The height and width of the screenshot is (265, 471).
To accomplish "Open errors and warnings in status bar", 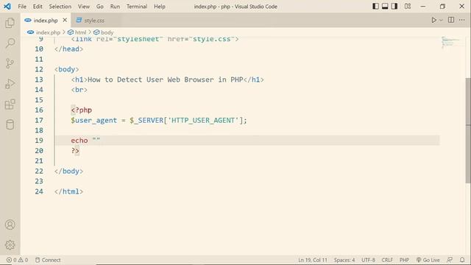I will 17,260.
